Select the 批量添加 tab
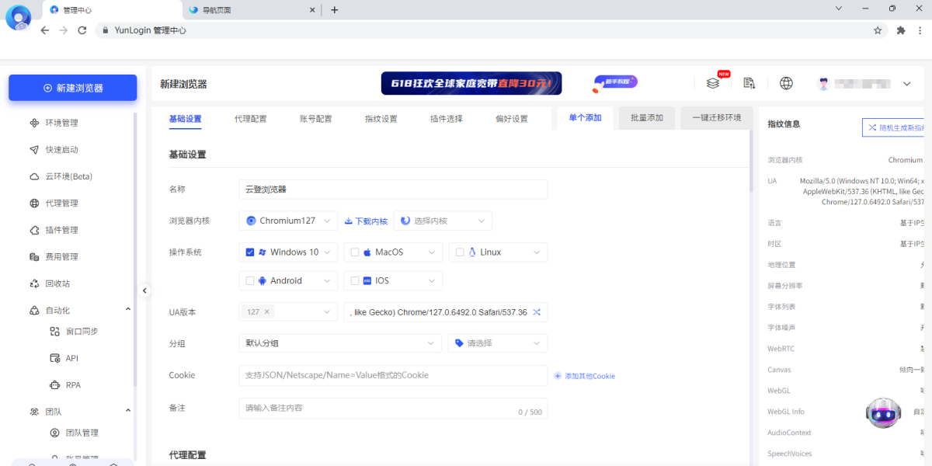Viewport: 932px width, 466px height. [x=645, y=118]
